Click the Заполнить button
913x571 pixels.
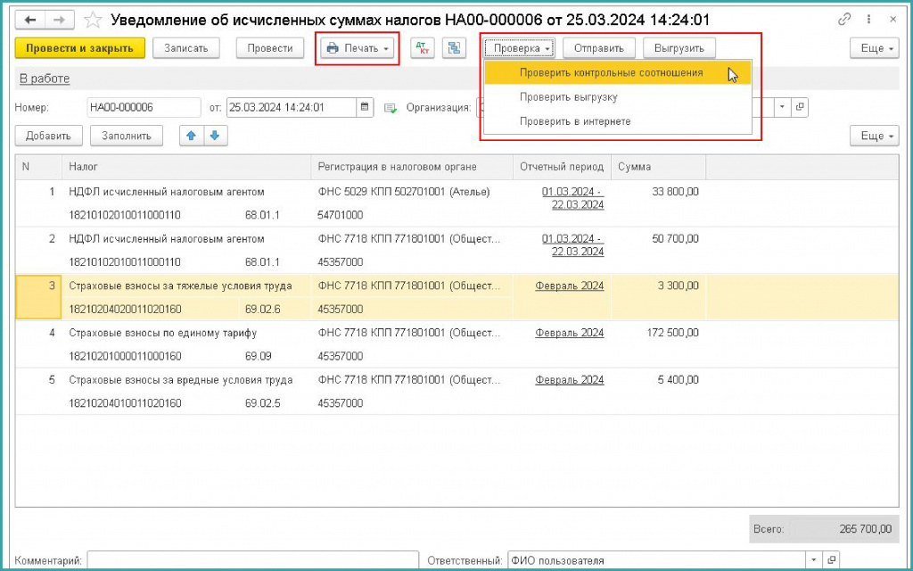click(127, 136)
